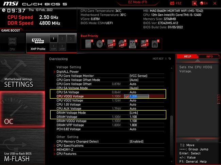Switch to EZ Mode (F7)
The width and height of the screenshot is (221, 165).
(x=138, y=2)
